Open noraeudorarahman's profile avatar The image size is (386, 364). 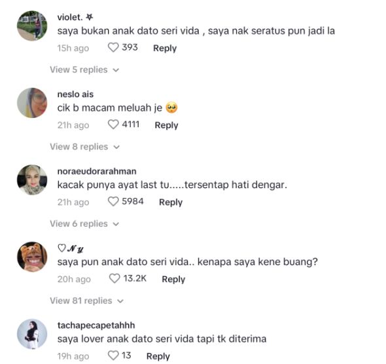click(32, 180)
